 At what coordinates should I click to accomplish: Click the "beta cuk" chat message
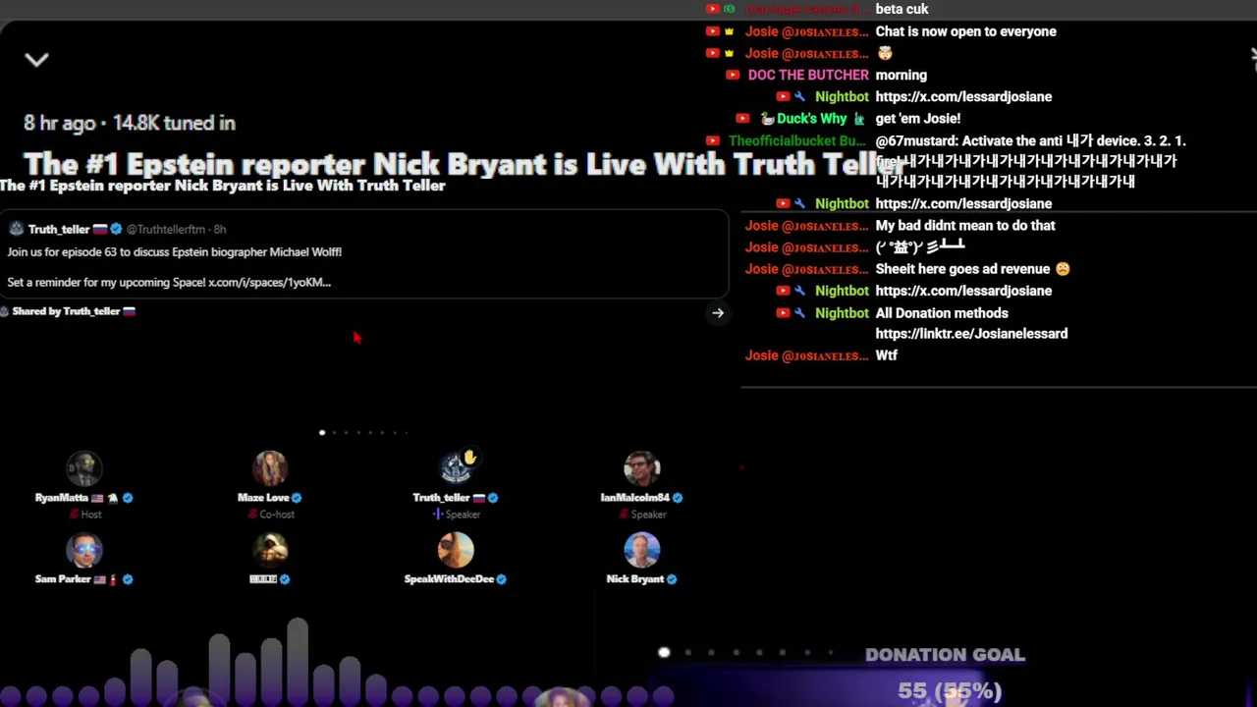[902, 9]
